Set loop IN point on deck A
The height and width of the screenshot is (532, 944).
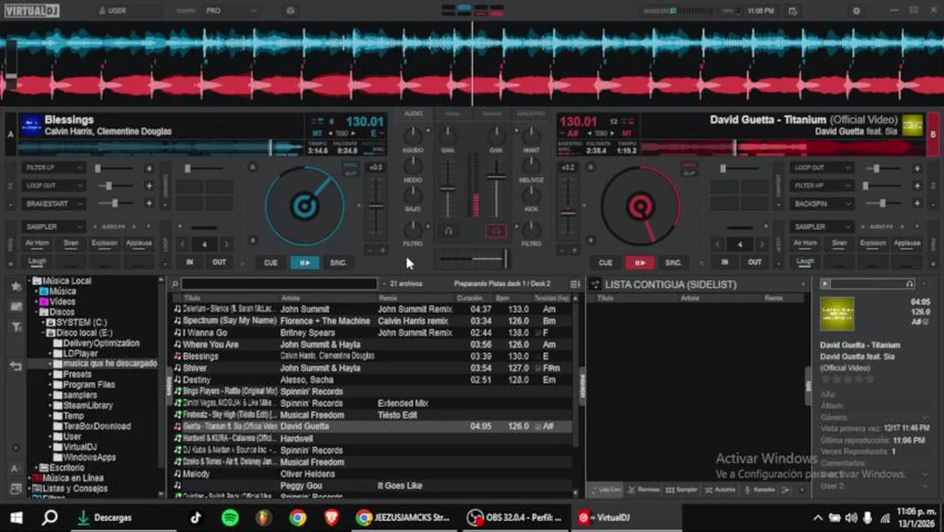click(190, 262)
